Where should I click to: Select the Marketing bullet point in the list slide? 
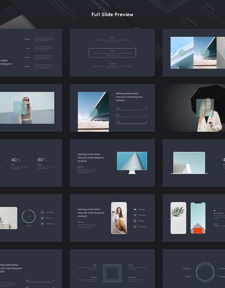click(32, 39)
